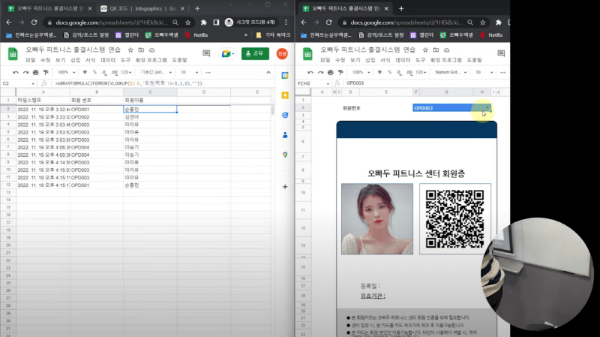Bookmark page star in left address bar
600x337 pixels.
(x=188, y=23)
